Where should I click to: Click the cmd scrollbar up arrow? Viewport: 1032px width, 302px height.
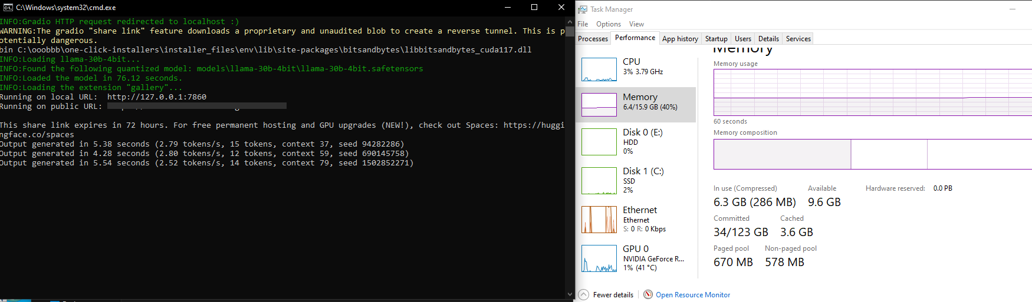pos(570,21)
